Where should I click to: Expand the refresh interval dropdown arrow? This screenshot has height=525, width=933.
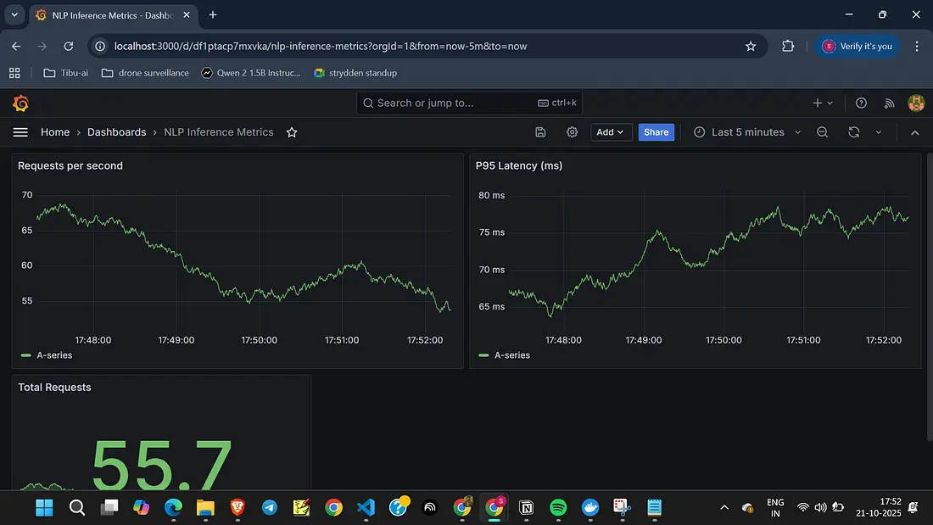coord(879,132)
